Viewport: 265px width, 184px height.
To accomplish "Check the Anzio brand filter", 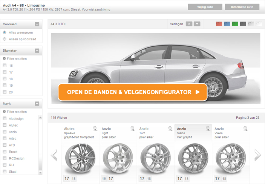I will click(5, 132).
